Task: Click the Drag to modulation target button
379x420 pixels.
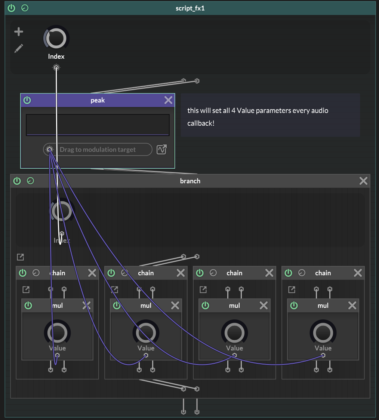Action: click(x=98, y=150)
